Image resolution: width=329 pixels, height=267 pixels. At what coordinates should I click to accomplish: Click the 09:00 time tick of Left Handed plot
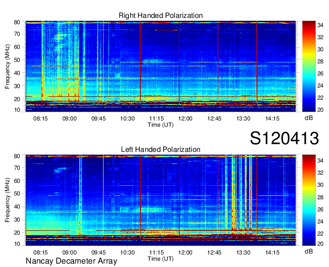[70, 252]
